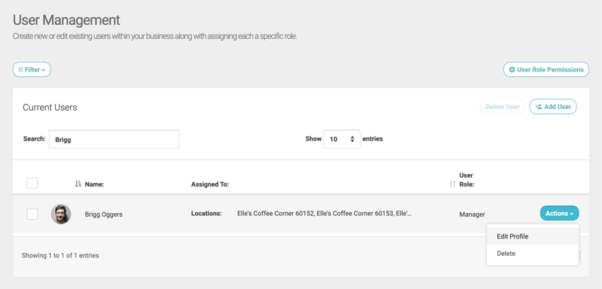Click the Delete User button
Viewport: 602px width, 289px height.
[502, 107]
